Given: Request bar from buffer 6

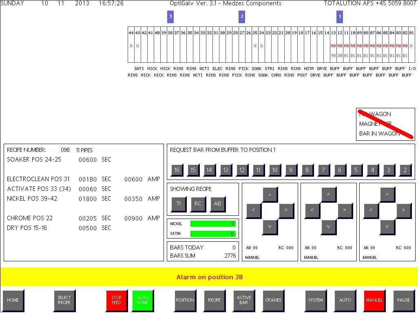Looking at the screenshot, I should [x=340, y=171].
